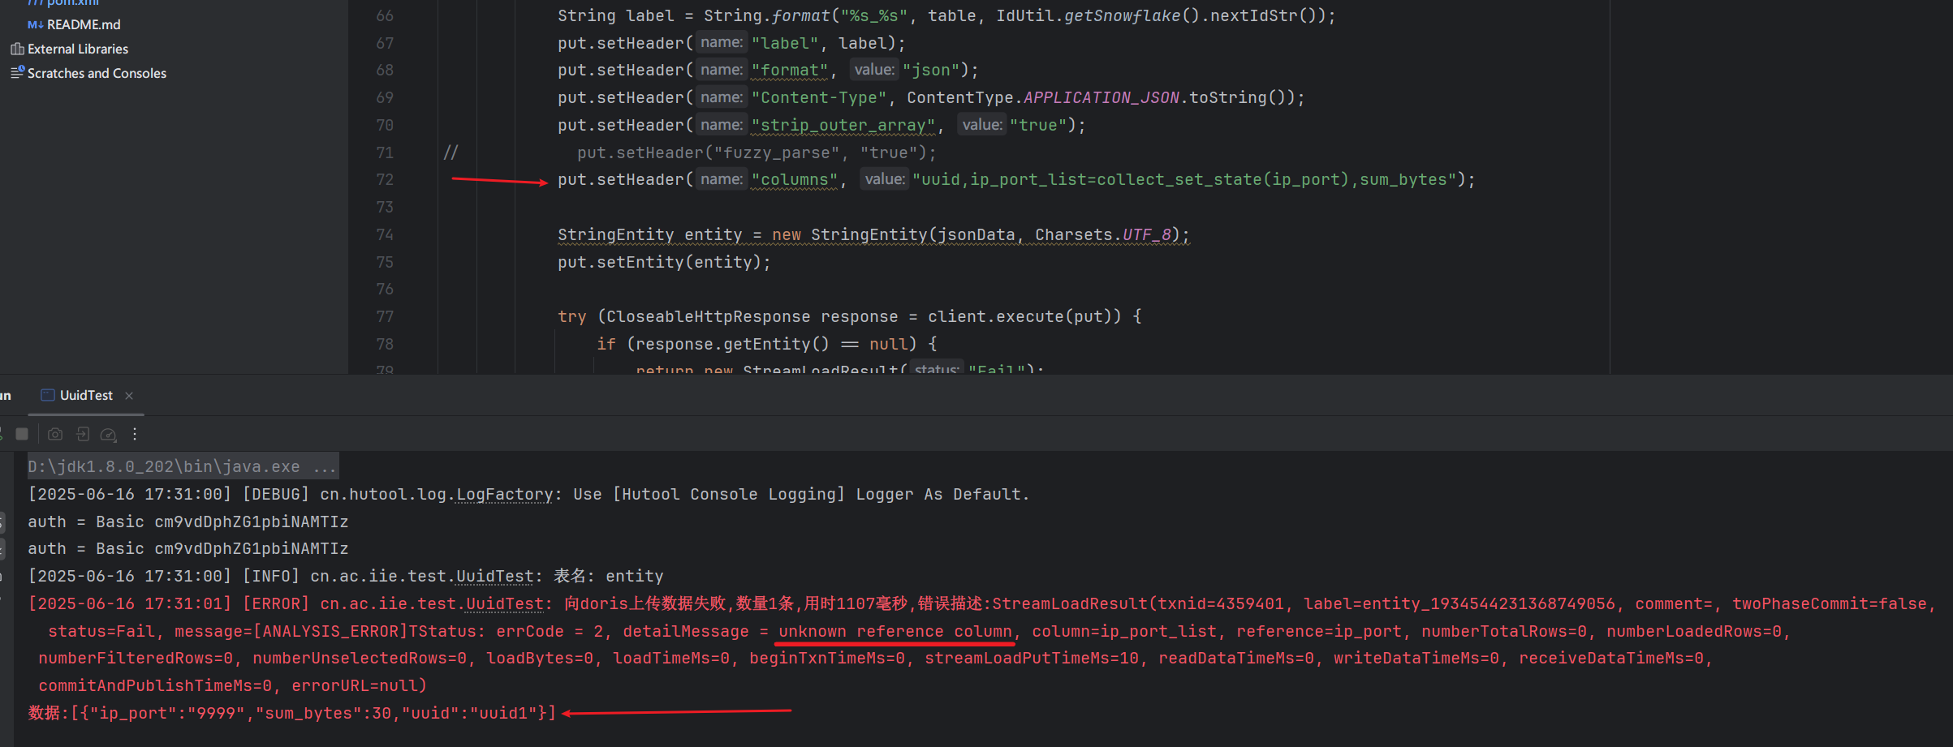Image resolution: width=1953 pixels, height=747 pixels.
Task: Click put.setEntity(entity) statement
Action: tap(664, 262)
